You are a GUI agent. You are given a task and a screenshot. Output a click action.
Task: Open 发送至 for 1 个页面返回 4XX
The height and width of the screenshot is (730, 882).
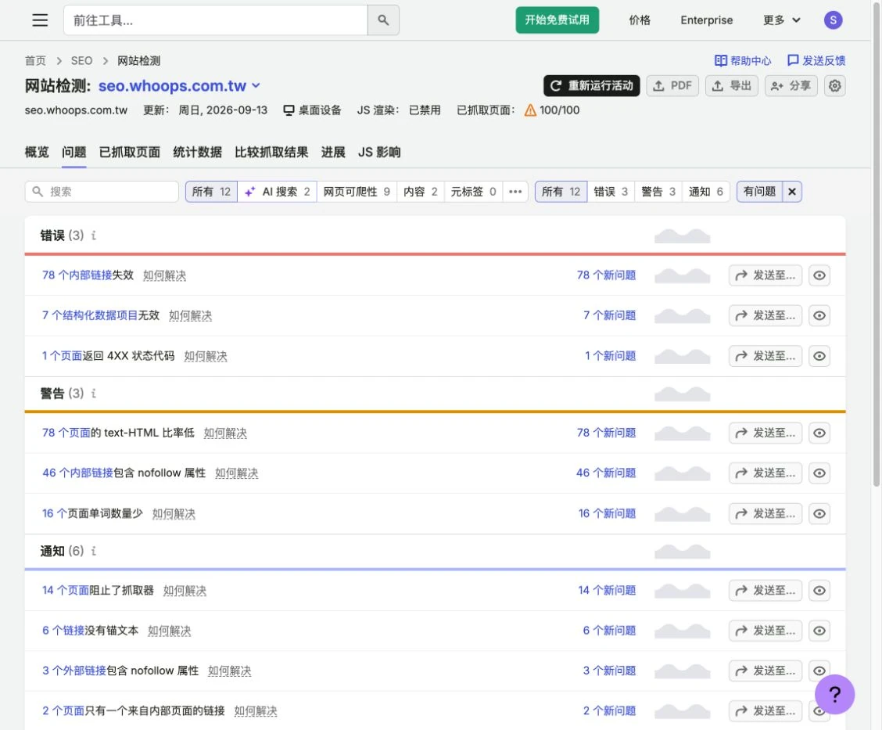[x=765, y=356]
